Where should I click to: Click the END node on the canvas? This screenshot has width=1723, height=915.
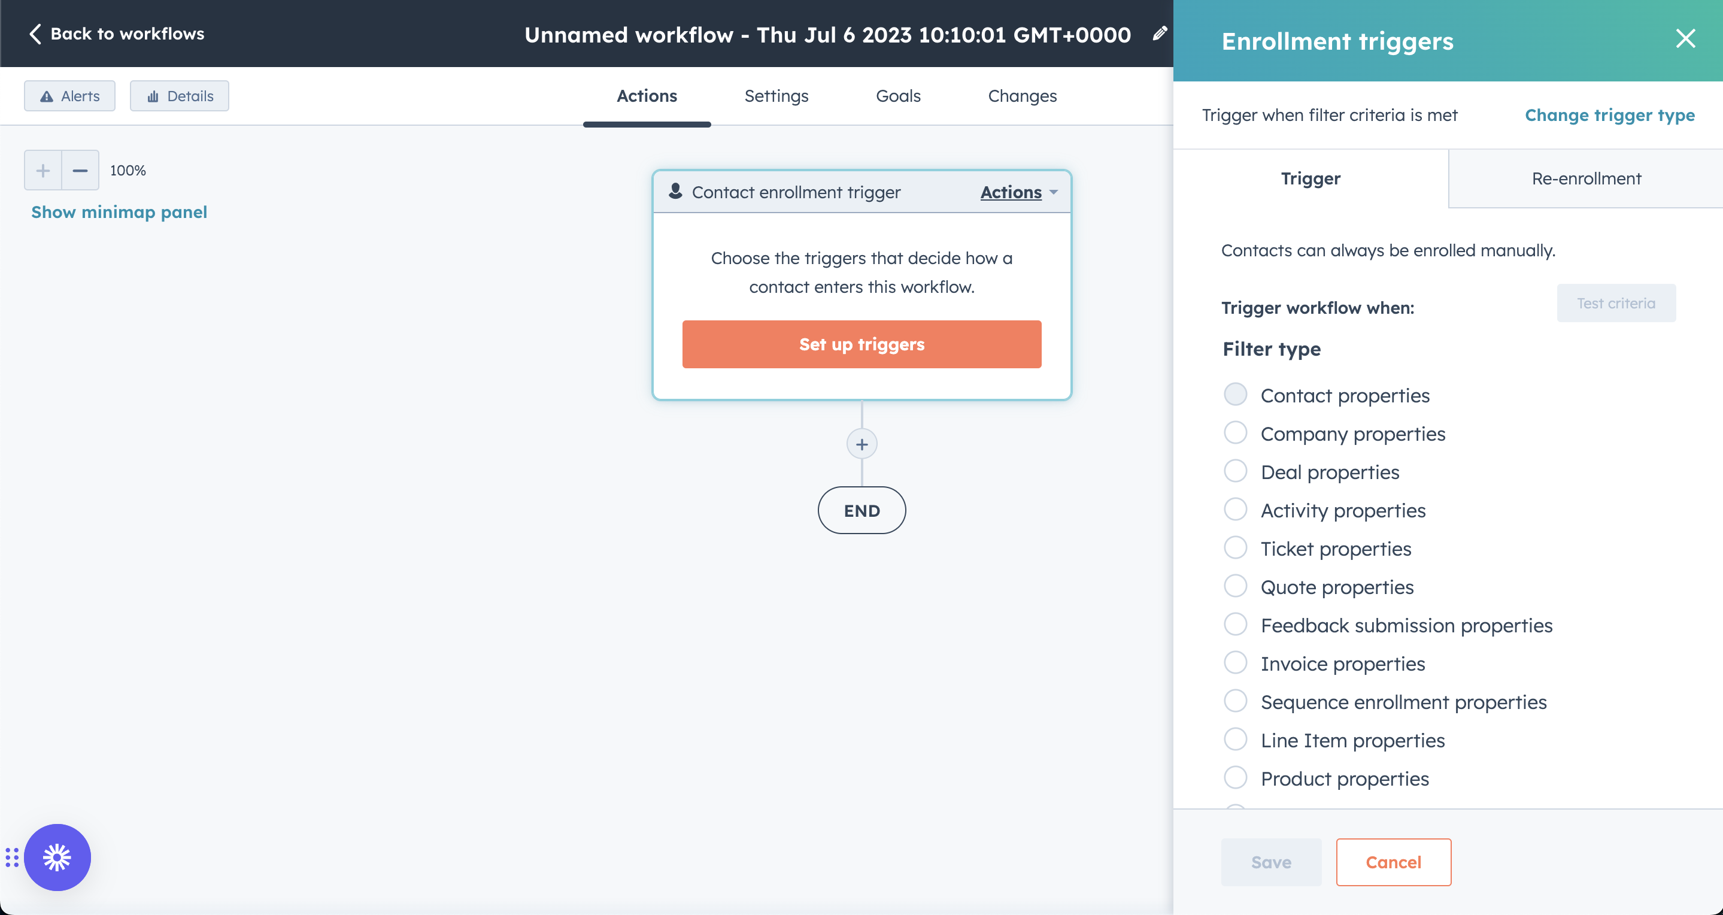pyautogui.click(x=861, y=510)
